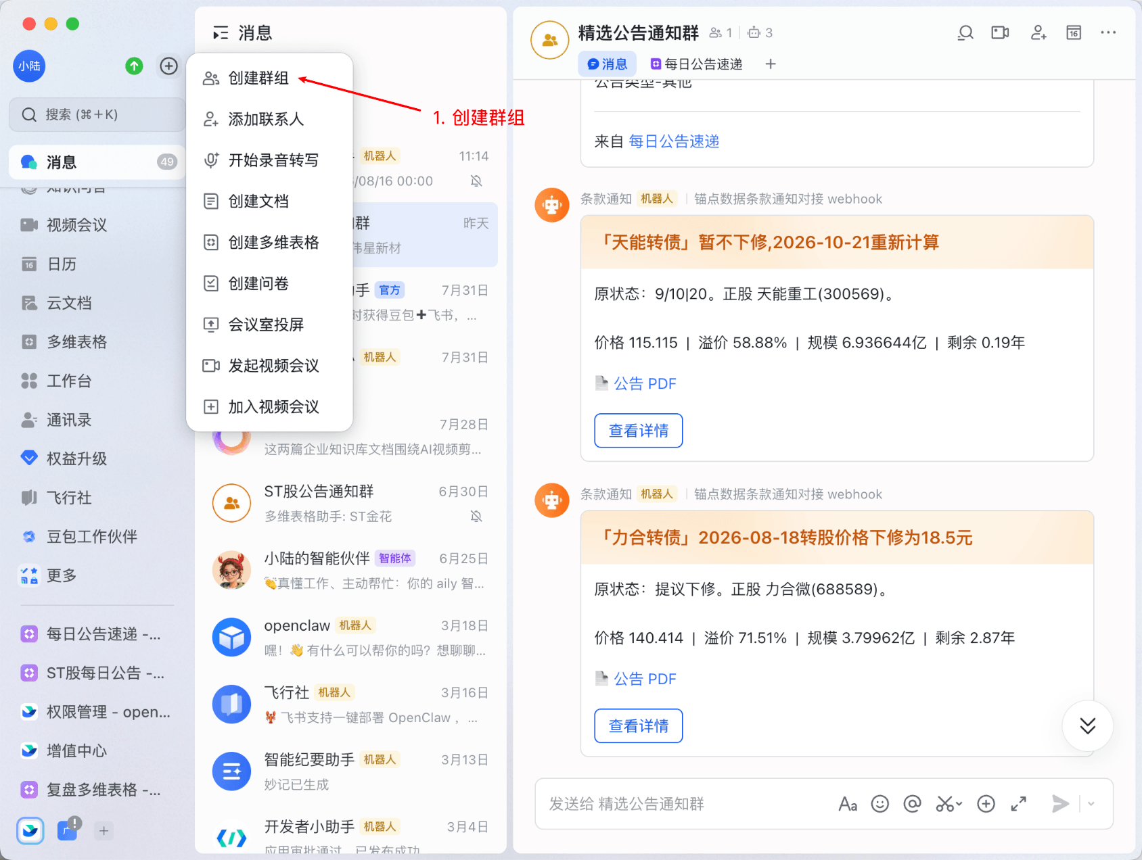The image size is (1142, 860).
Task: Open 小陆的智能伙伴 conversation
Action: pos(350,571)
